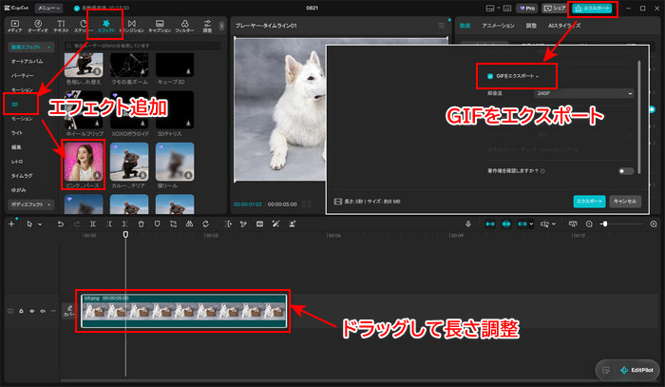The image size is (665, 387).
Task: Switch to the 調整 tab in the right panel
Action: coord(531,26)
